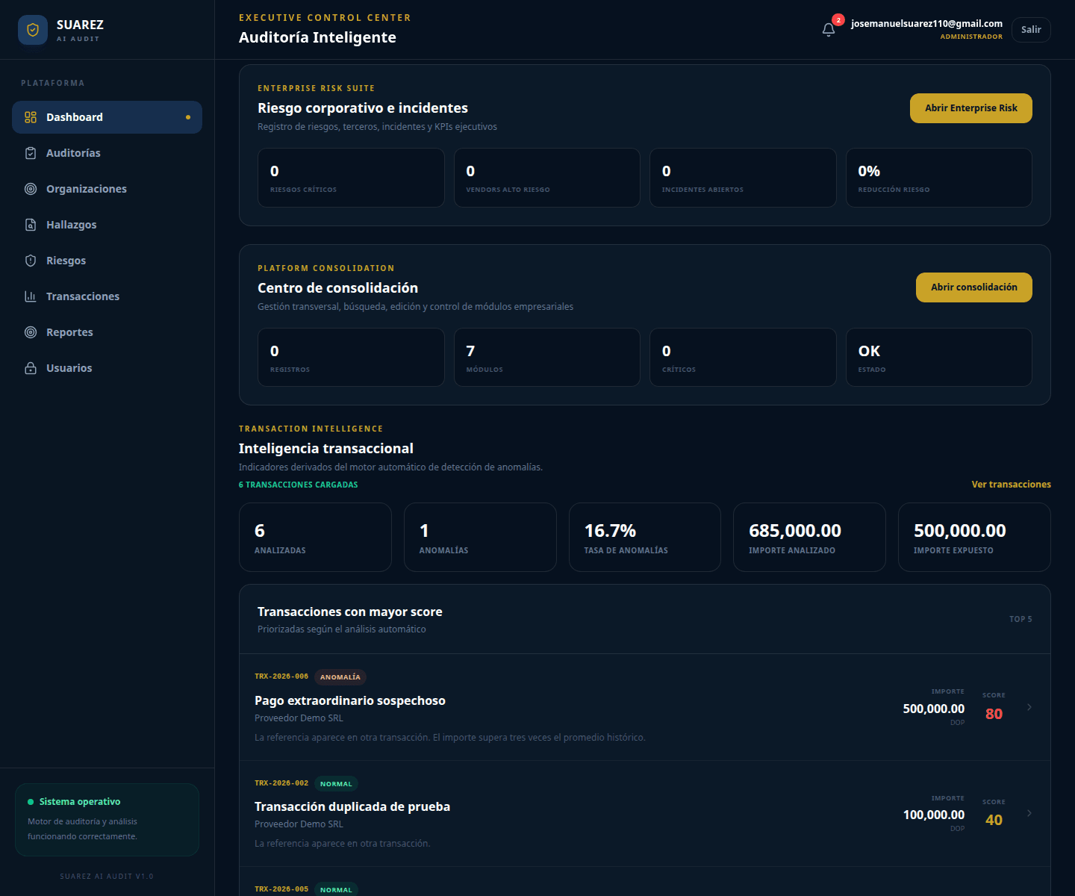Select the Importe Expuesto card
This screenshot has width=1075, height=896.
[x=974, y=538]
